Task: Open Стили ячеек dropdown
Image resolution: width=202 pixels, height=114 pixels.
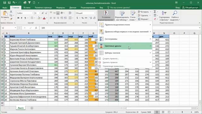Action: pos(133,16)
